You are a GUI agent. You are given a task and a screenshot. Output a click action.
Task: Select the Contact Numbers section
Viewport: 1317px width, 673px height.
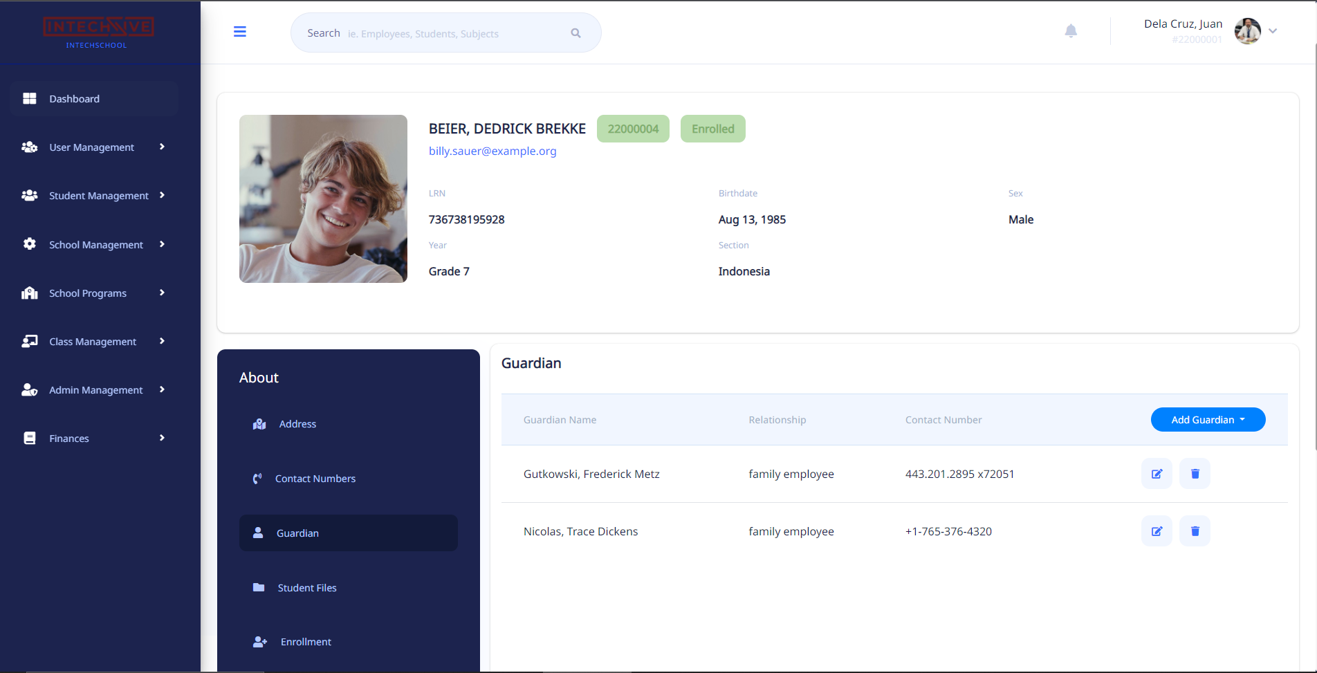(x=315, y=479)
